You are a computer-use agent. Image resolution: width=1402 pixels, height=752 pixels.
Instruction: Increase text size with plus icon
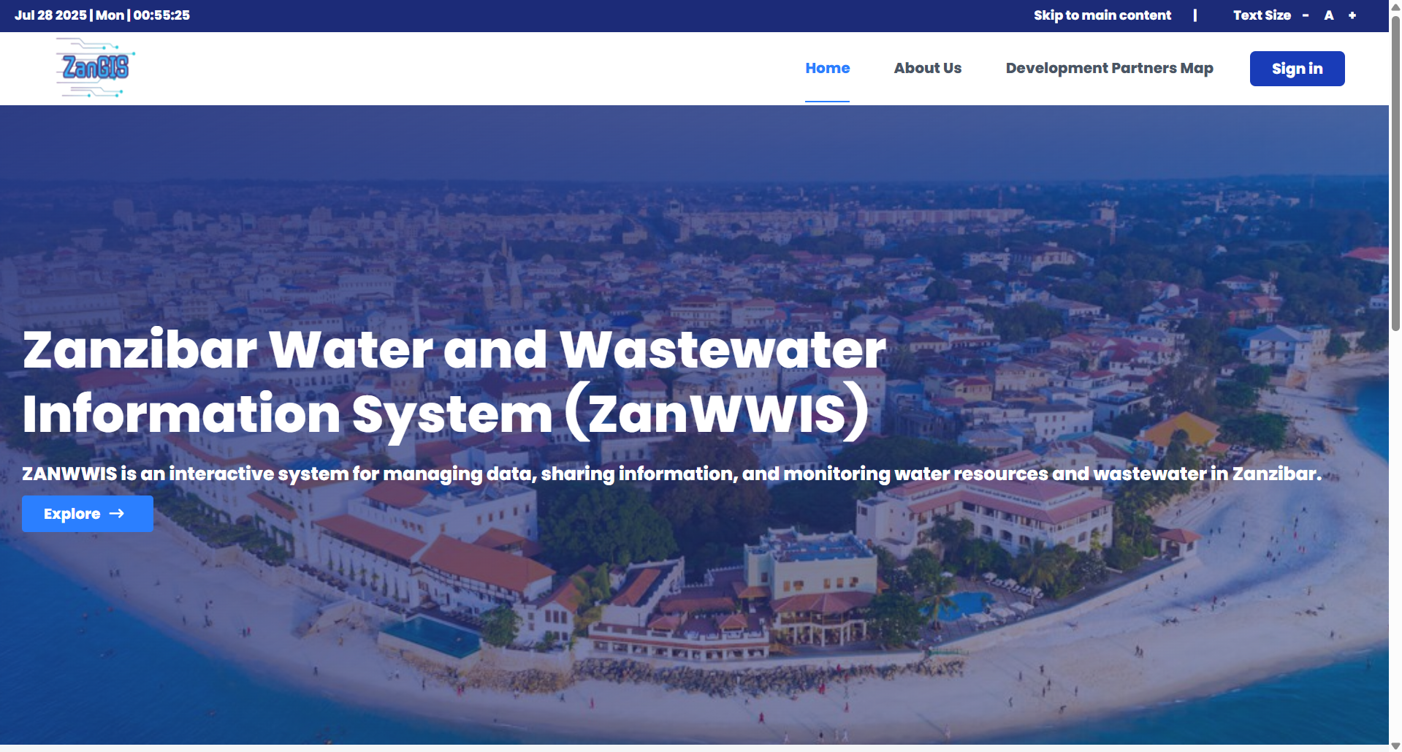tap(1352, 15)
